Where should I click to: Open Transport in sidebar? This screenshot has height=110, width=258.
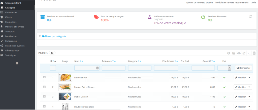click(10, 31)
